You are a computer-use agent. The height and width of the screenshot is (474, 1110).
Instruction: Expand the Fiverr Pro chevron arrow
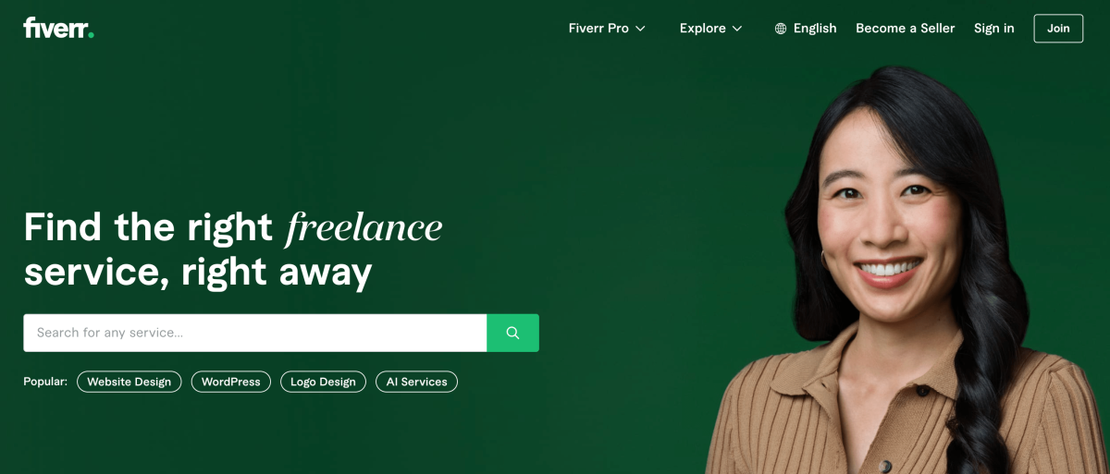point(640,29)
